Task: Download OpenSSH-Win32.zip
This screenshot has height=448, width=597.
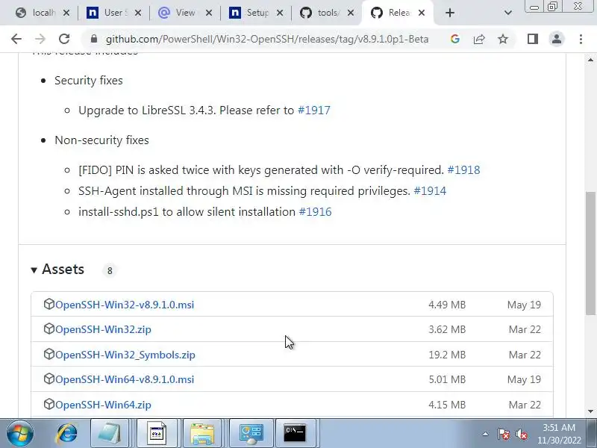Action: [x=103, y=329]
